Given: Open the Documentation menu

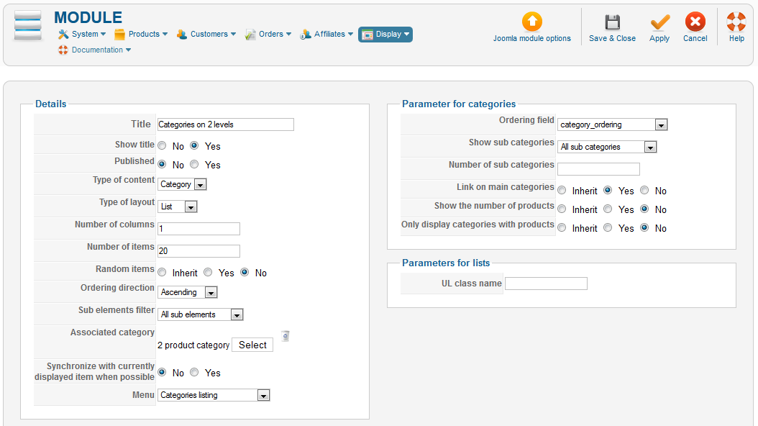Looking at the screenshot, I should (x=94, y=50).
